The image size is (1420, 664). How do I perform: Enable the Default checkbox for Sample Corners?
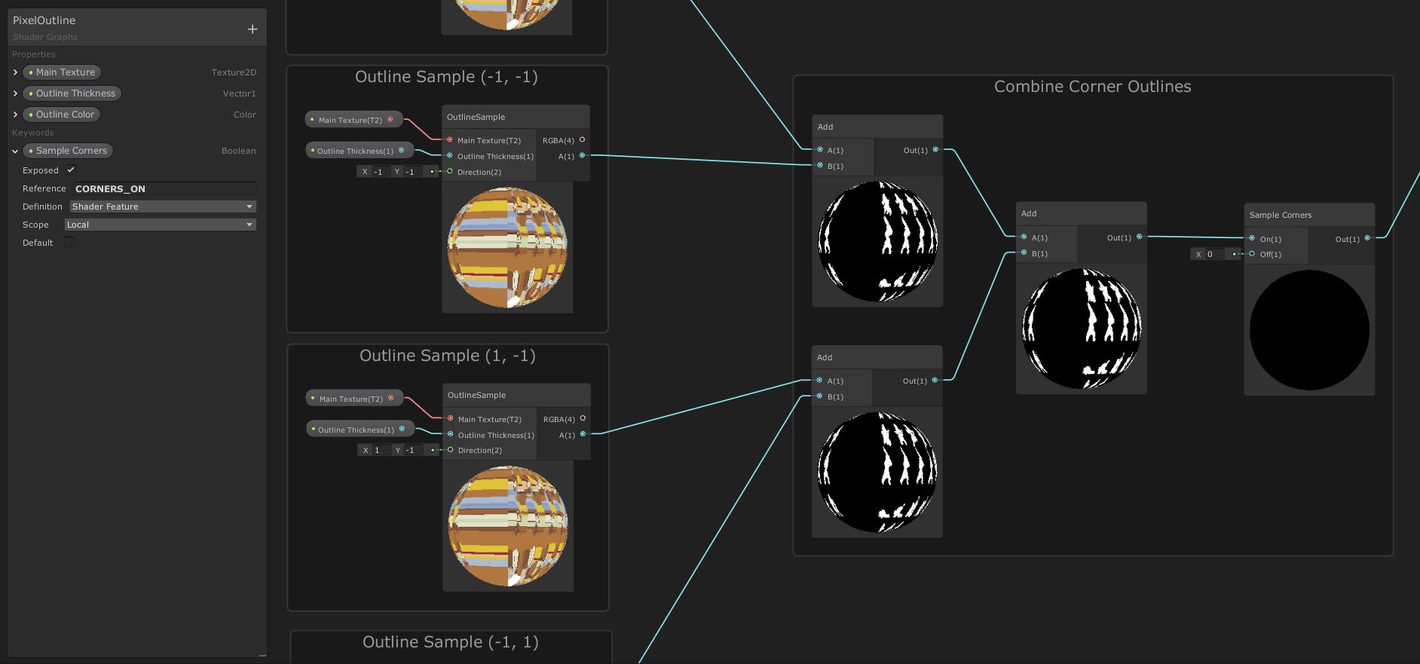click(69, 242)
